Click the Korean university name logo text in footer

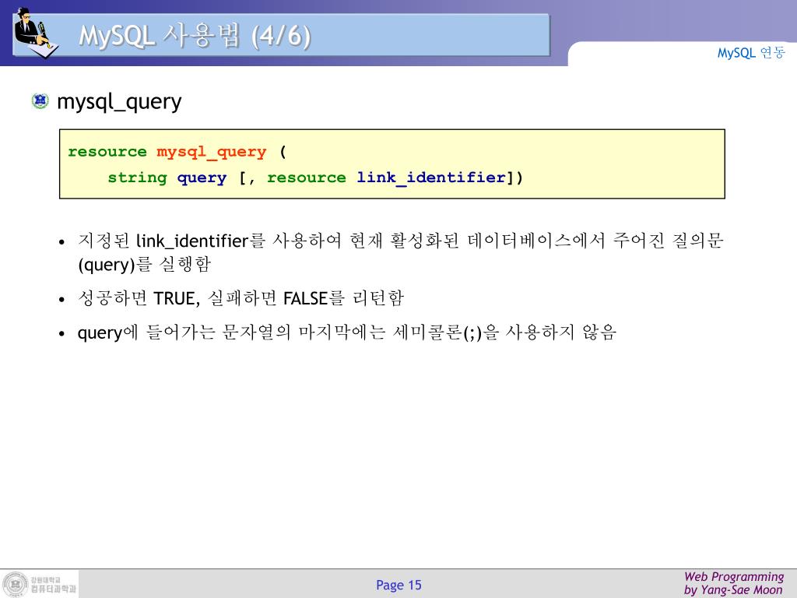53,585
